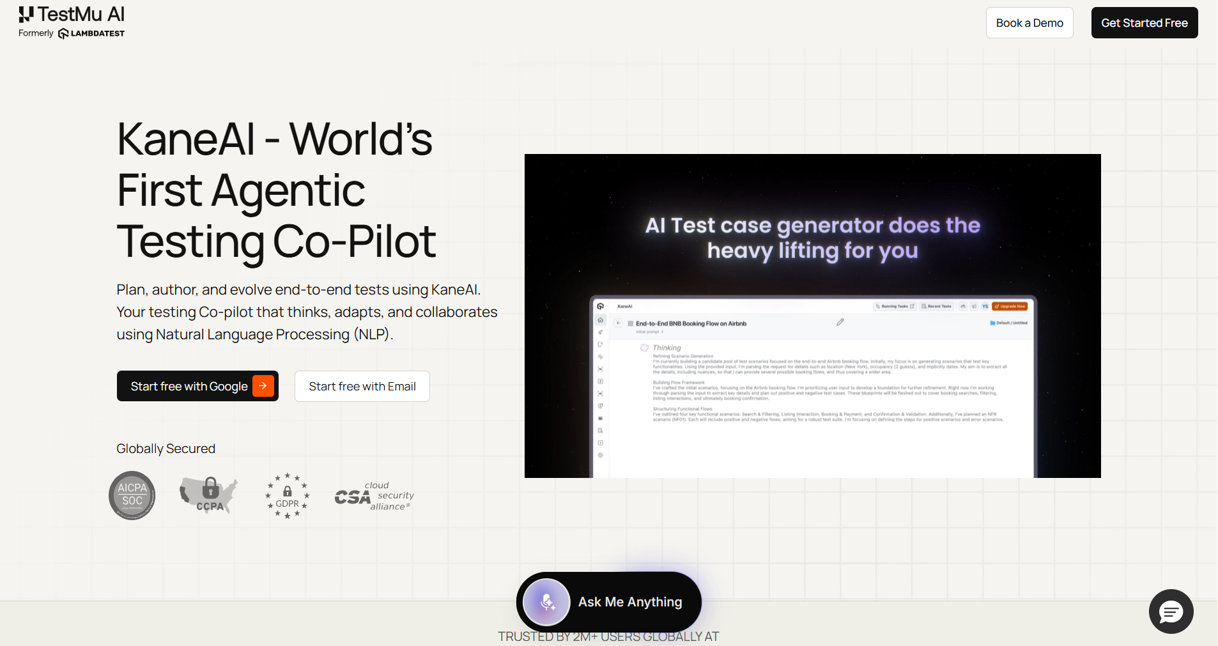Choose Start free with Email

coord(362,386)
